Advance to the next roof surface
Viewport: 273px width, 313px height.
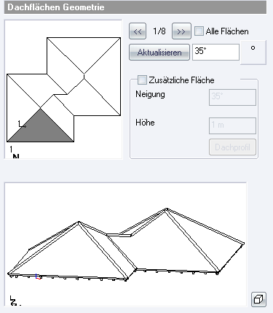(181, 31)
